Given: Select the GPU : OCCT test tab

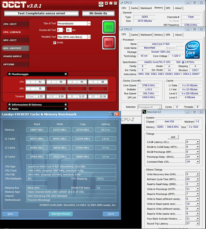Looking at the screenshot, I should (x=15, y=40).
